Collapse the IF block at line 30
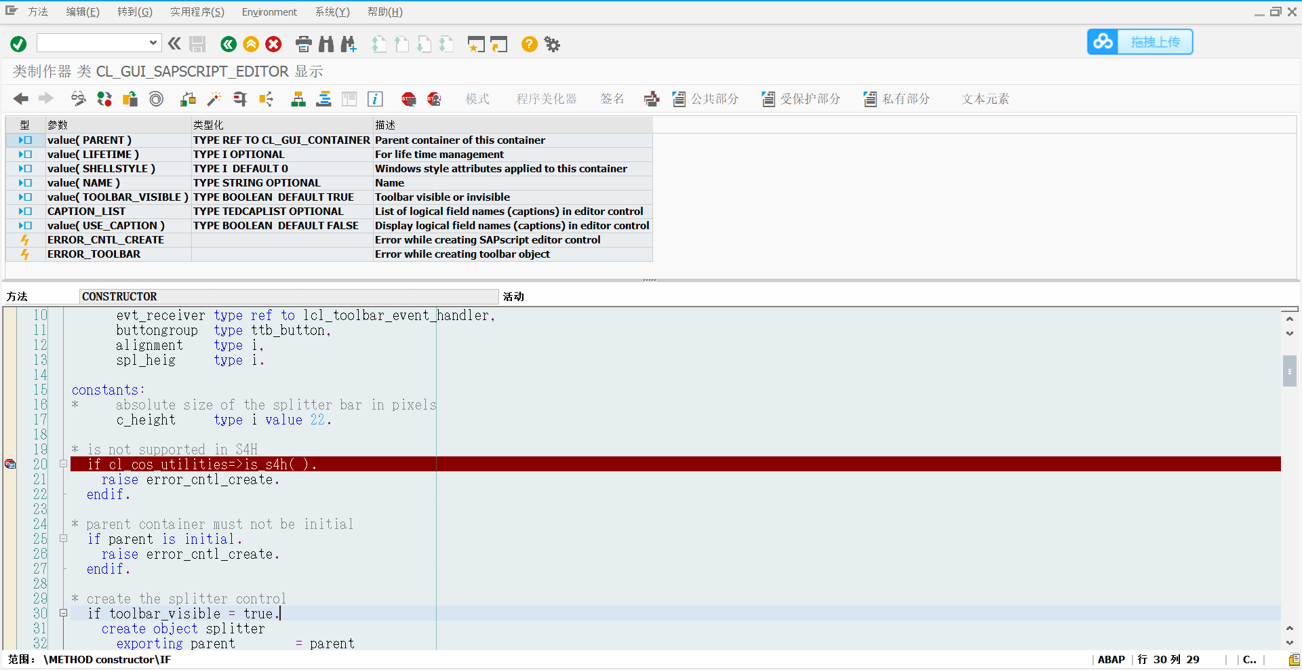Image resolution: width=1302 pixels, height=670 pixels. pyautogui.click(x=63, y=614)
